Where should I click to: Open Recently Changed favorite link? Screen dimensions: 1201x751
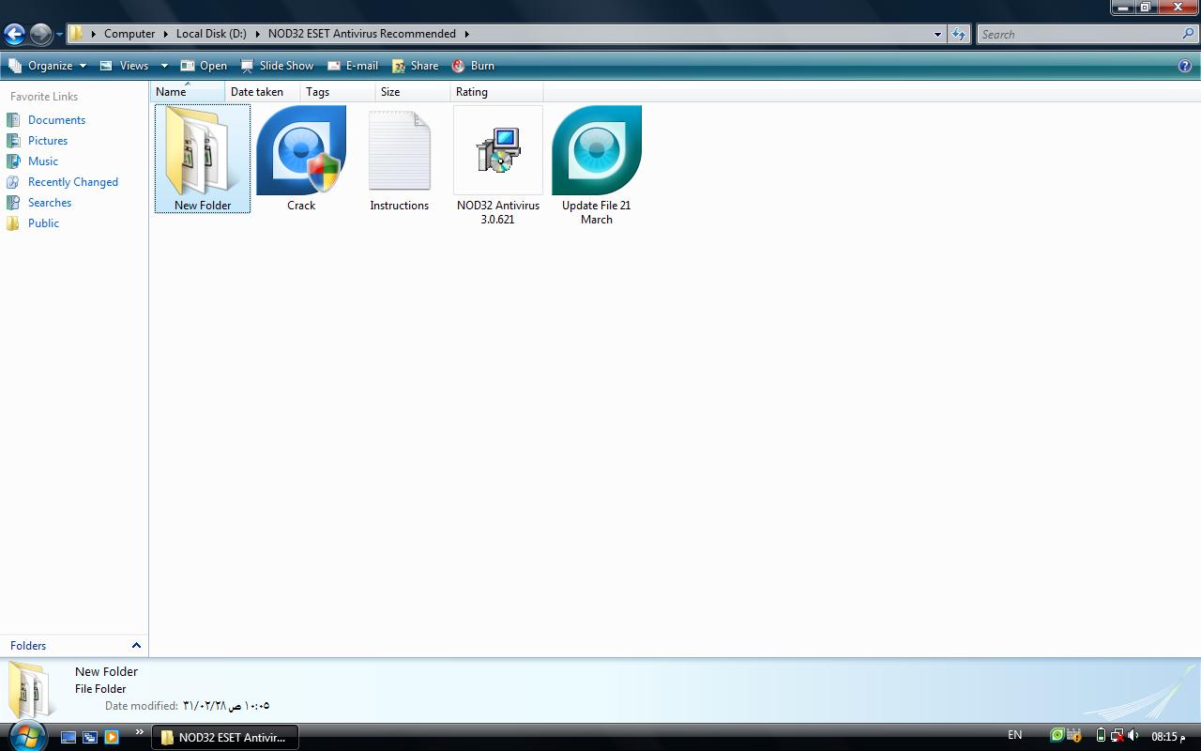coord(73,182)
